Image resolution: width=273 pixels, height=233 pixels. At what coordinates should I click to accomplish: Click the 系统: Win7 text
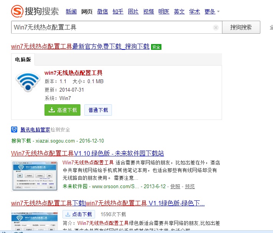[58, 98]
